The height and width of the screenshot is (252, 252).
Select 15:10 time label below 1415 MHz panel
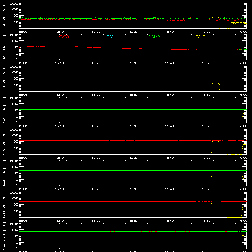point(59,126)
